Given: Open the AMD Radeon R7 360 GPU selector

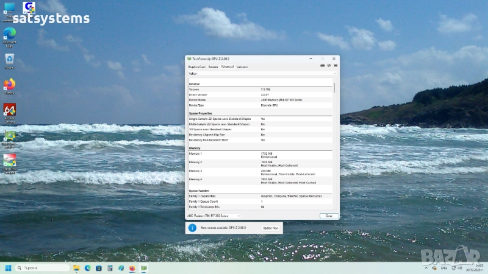Looking at the screenshot, I should [x=213, y=216].
